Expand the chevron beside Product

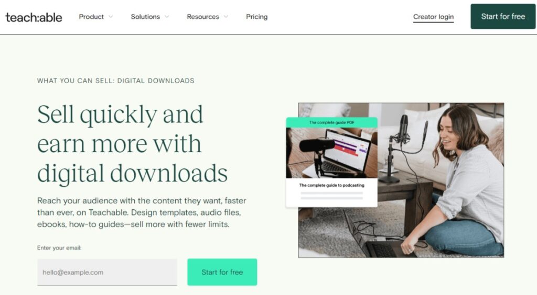click(x=111, y=17)
